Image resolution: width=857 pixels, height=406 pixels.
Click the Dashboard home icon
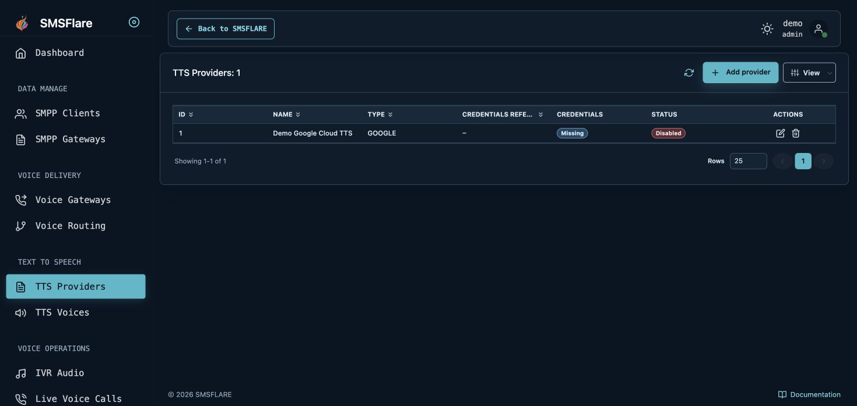pos(21,53)
